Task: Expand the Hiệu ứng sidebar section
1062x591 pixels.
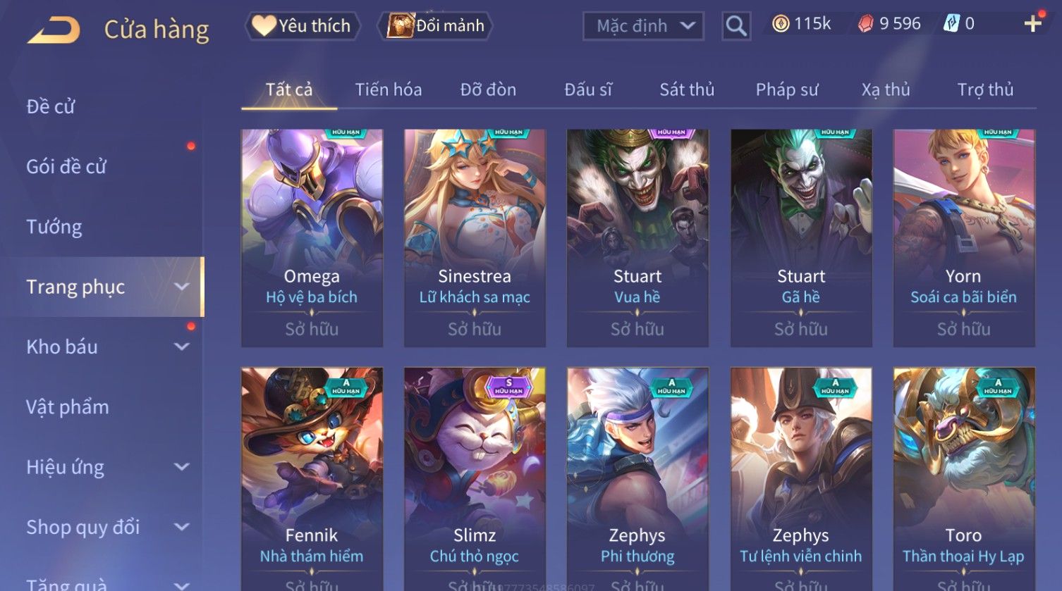Action: tap(182, 466)
